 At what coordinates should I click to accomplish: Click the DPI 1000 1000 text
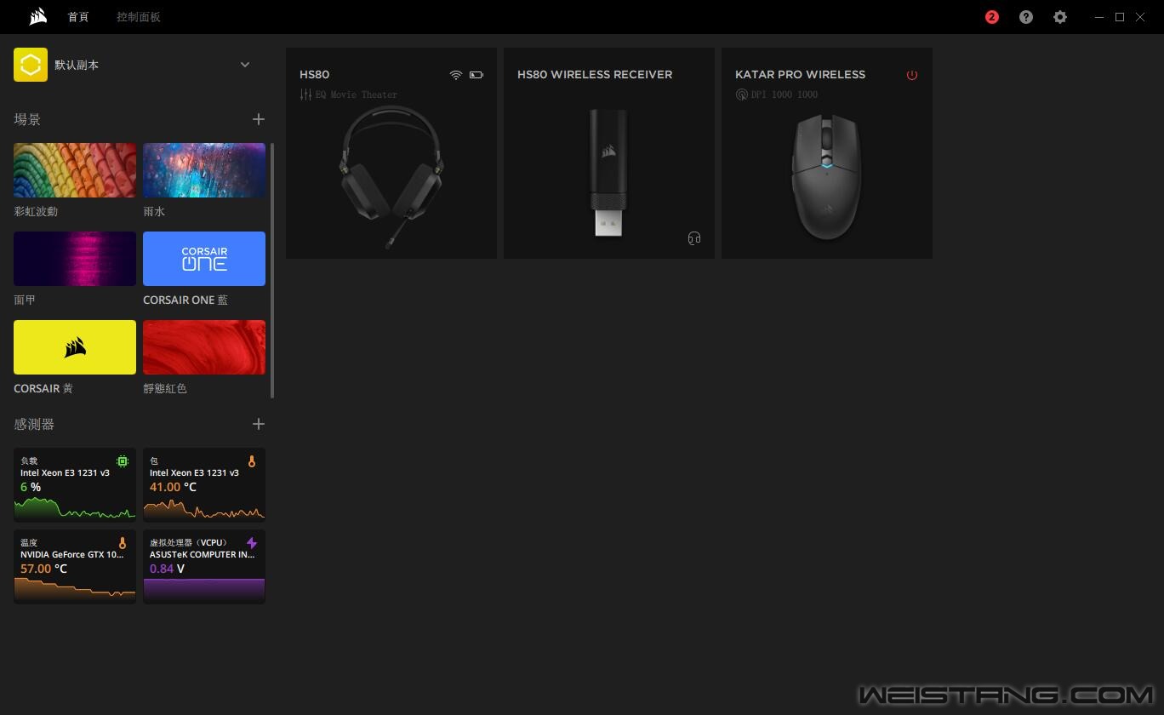pyautogui.click(x=785, y=94)
